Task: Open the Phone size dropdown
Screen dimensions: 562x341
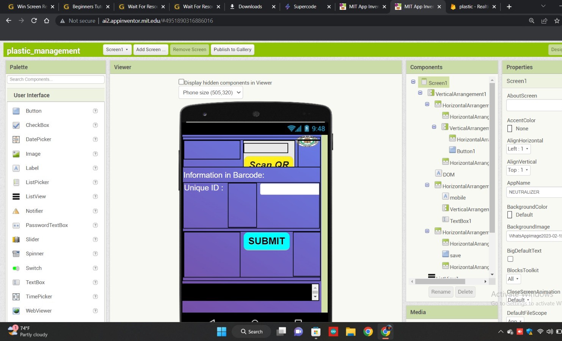Action: click(x=210, y=92)
